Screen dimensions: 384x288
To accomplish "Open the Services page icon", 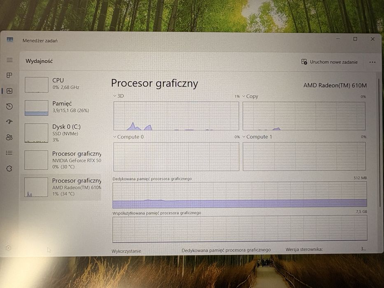I will coord(9,169).
